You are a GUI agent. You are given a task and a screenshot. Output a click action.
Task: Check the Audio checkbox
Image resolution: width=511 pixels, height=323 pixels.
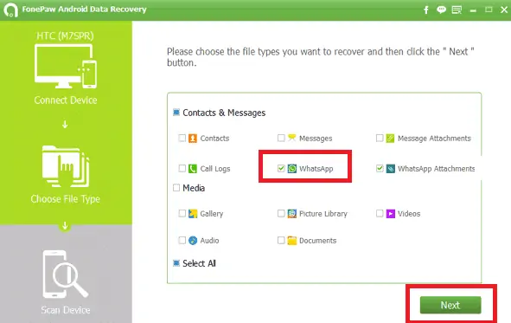tap(182, 241)
